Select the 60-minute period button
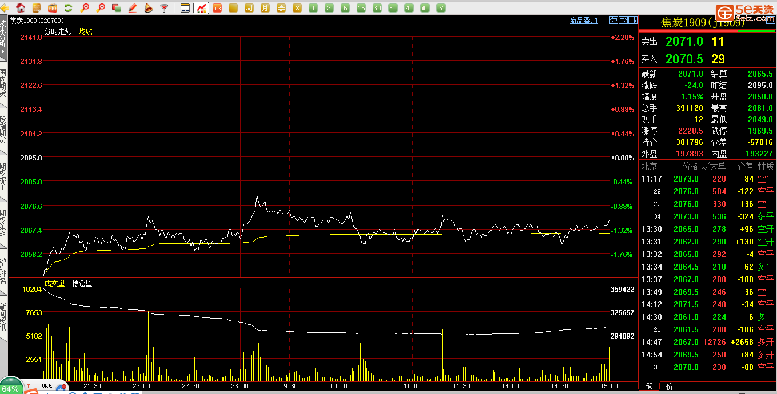This screenshot has height=394, width=777. pyautogui.click(x=393, y=8)
